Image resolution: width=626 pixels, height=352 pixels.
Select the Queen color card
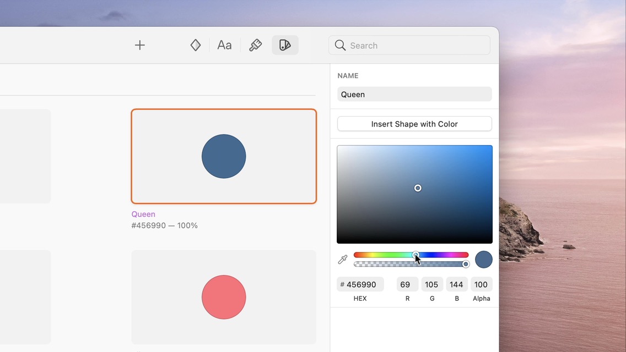tap(224, 156)
